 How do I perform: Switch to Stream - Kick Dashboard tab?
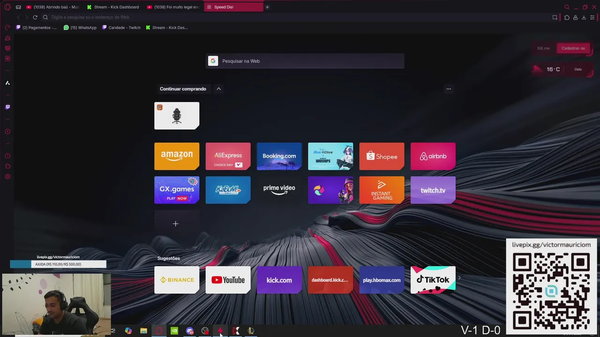click(112, 7)
